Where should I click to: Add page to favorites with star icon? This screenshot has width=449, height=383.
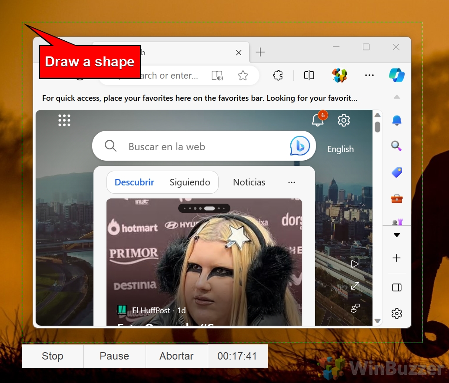click(243, 76)
